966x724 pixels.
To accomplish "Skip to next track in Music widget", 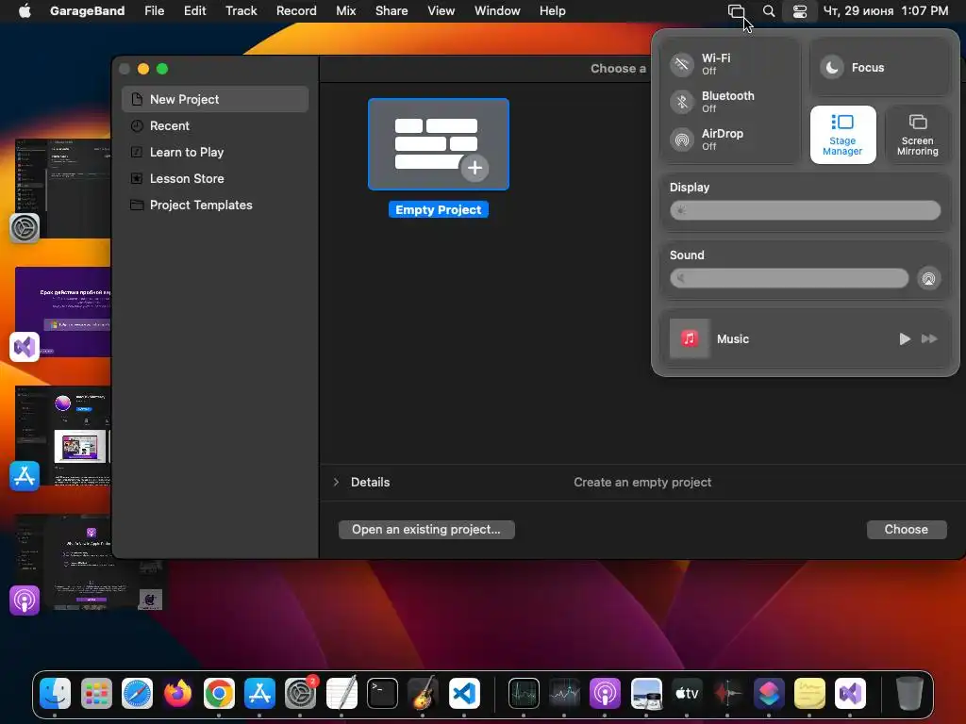I will [929, 338].
